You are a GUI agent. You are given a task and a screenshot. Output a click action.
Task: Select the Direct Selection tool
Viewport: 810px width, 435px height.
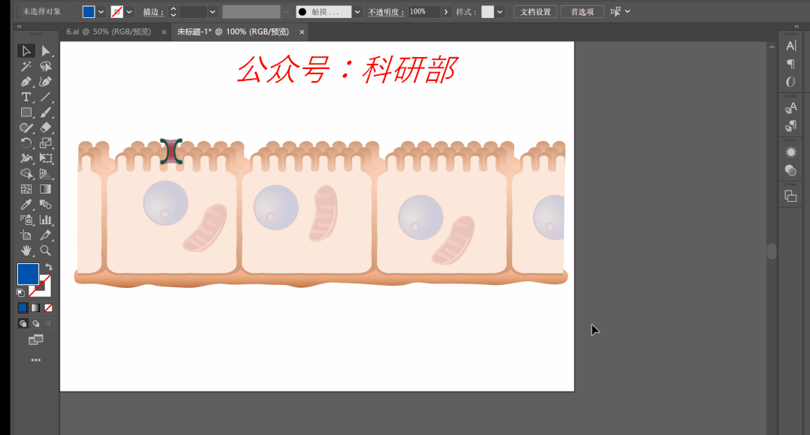pyautogui.click(x=46, y=51)
